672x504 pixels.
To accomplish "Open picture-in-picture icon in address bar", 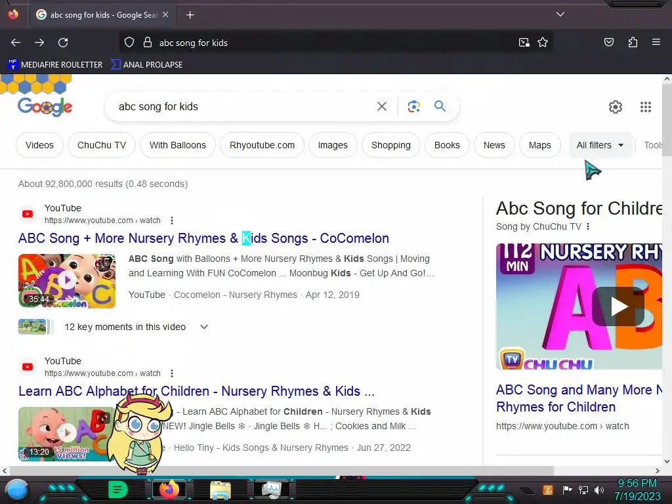I will (x=524, y=43).
